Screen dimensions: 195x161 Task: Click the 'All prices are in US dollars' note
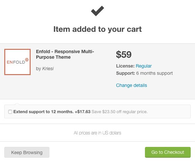pos(97,133)
